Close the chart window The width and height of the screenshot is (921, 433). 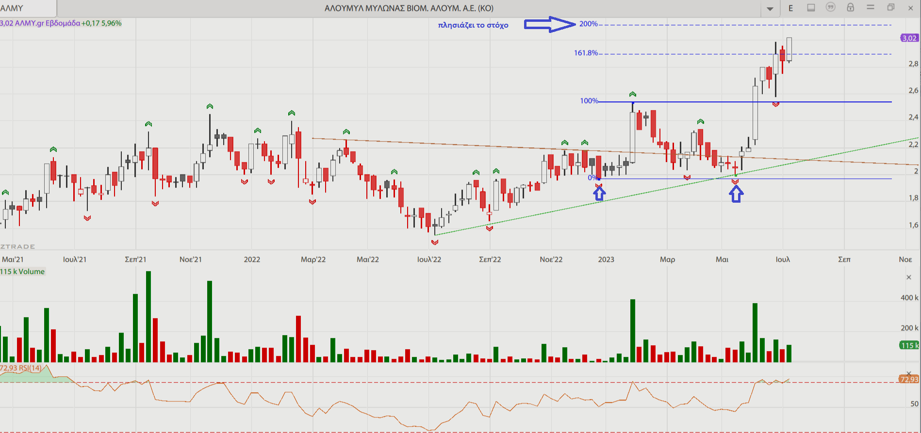(911, 8)
